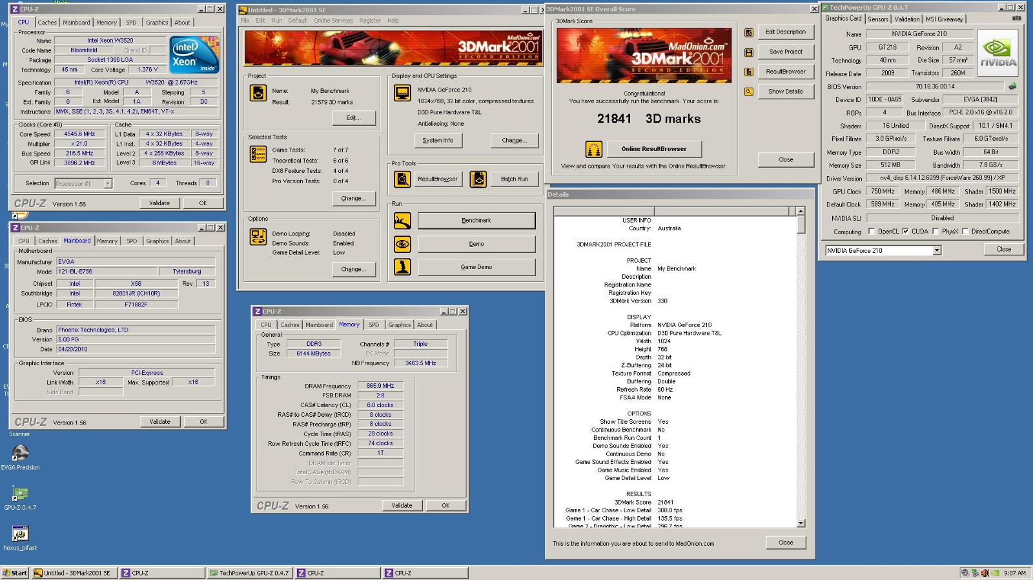Open the MSI Giveaway tab in GPU-Z
The image size is (1033, 580).
point(945,19)
